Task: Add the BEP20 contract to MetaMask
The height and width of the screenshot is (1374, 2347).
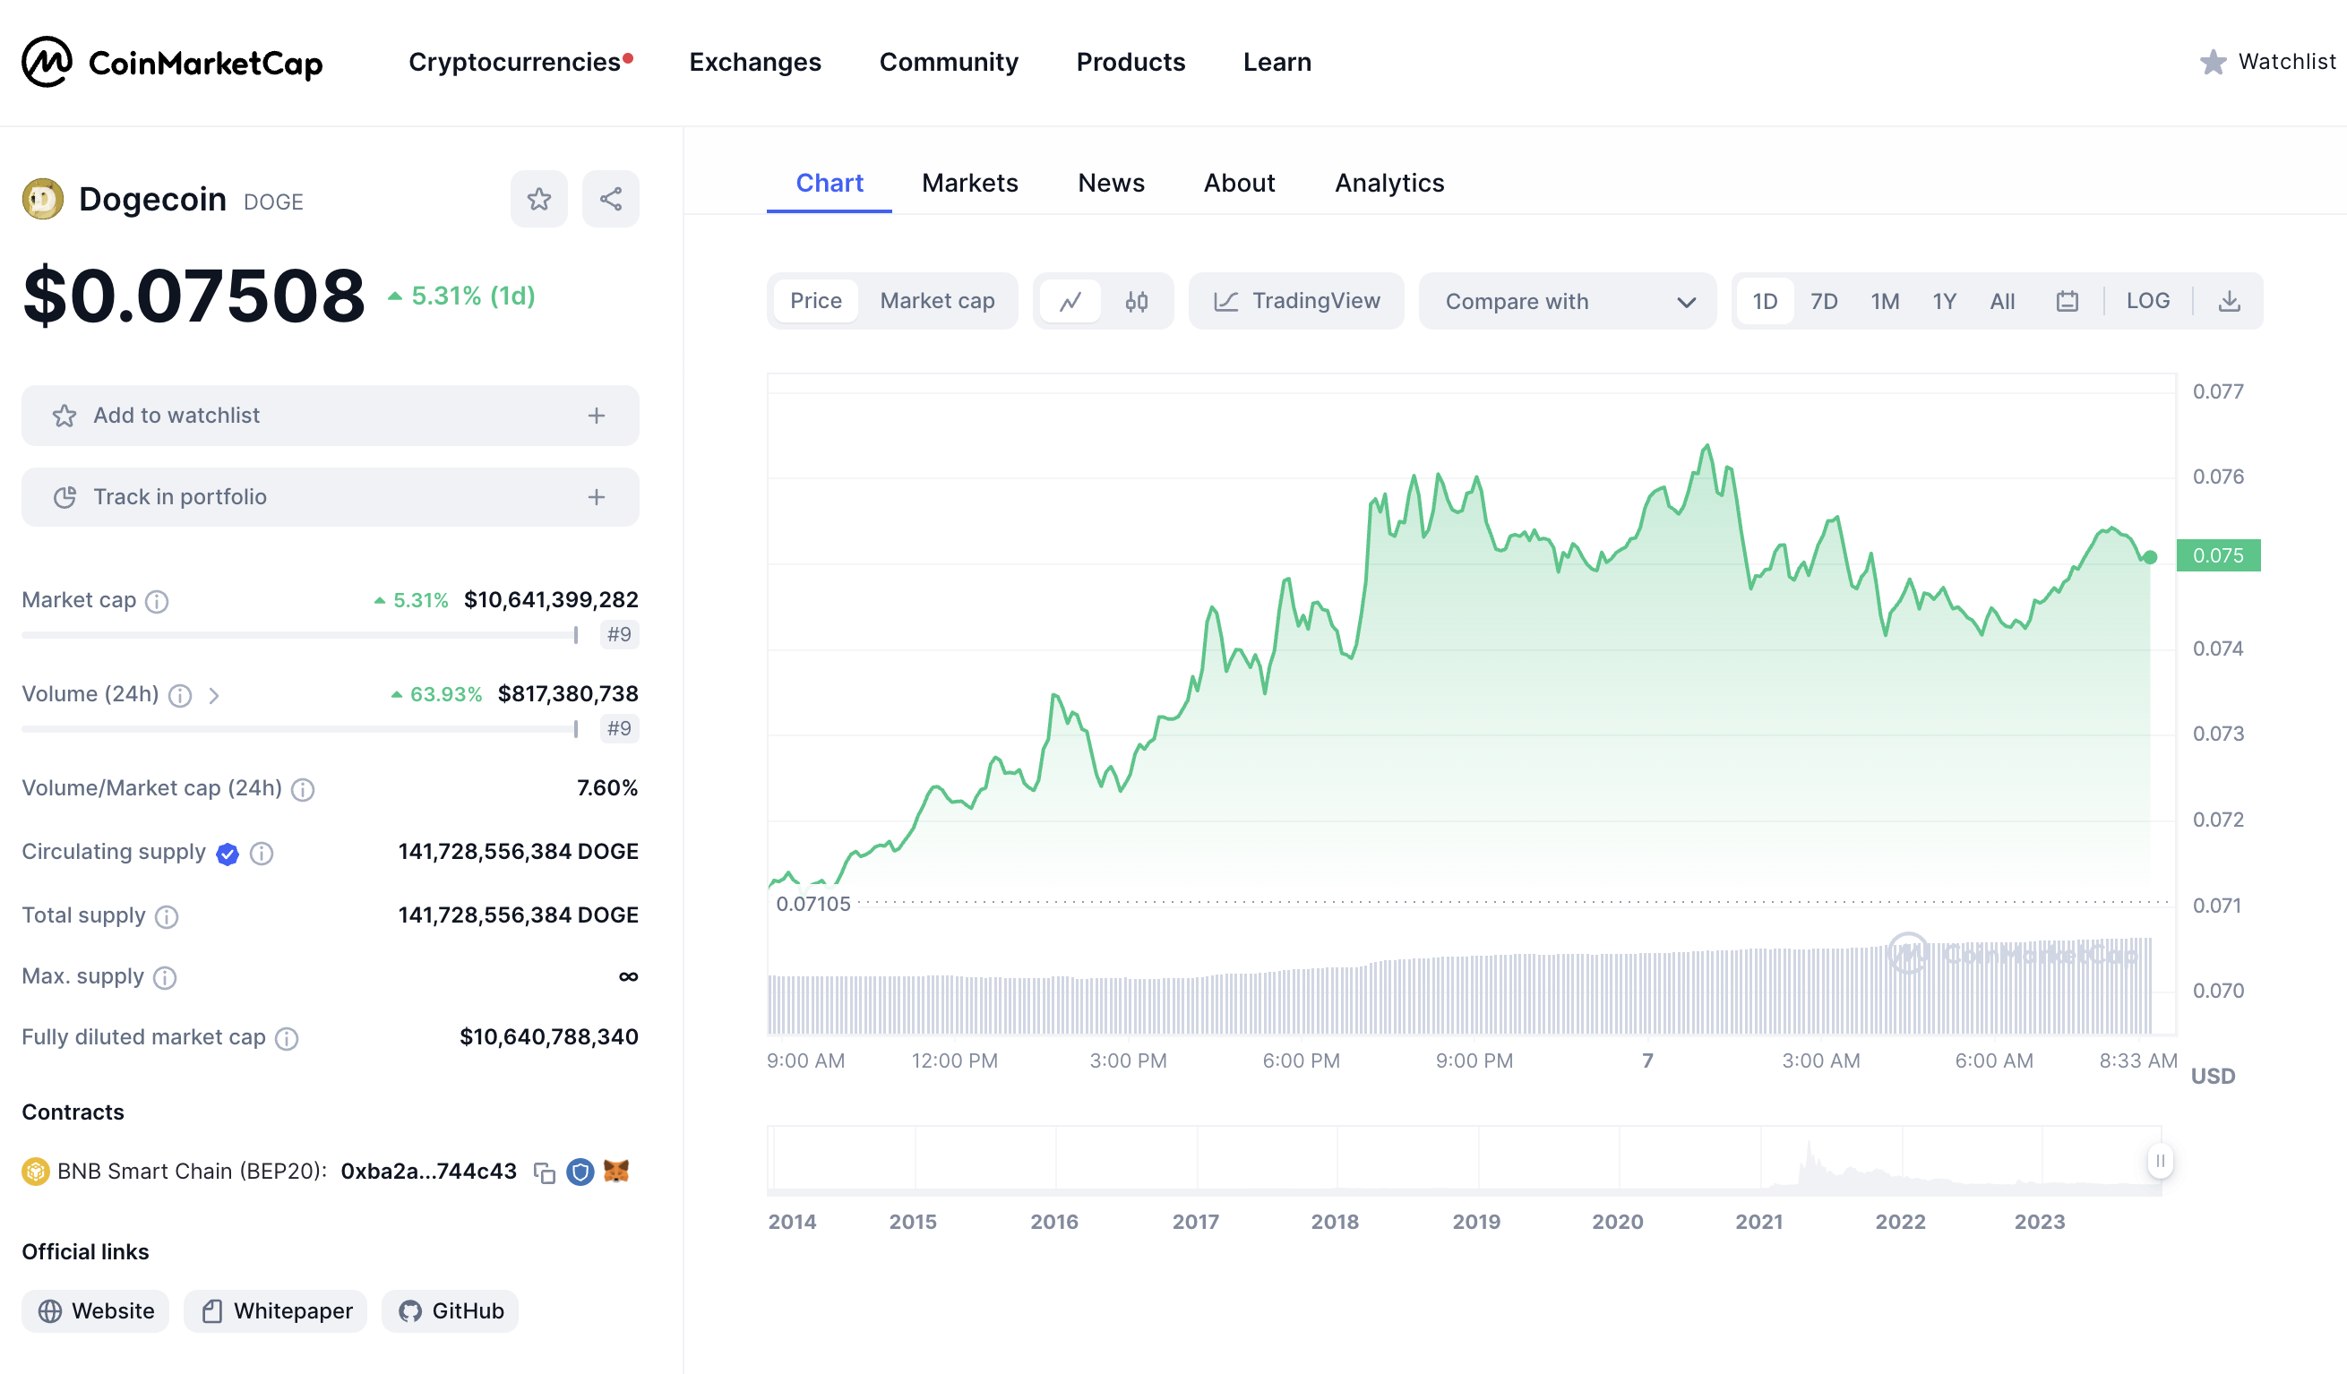Action: pyautogui.click(x=616, y=1171)
